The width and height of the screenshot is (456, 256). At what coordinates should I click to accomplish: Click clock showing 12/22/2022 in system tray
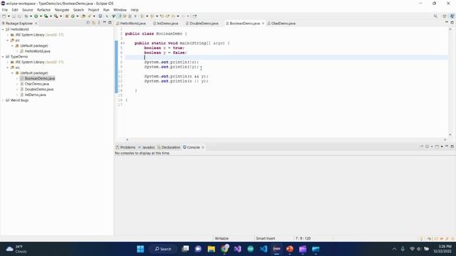pos(442,249)
